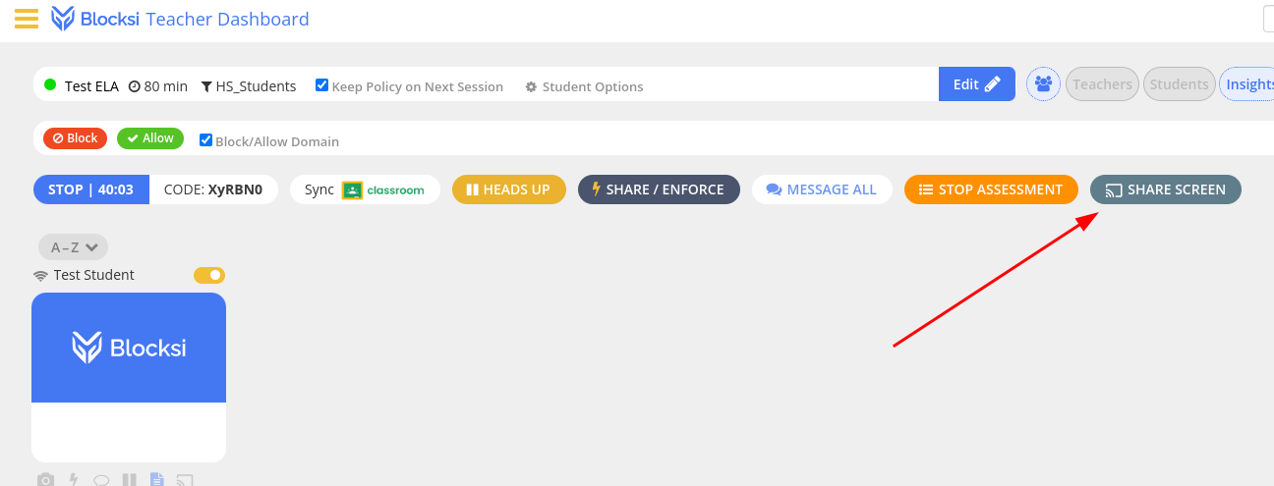Click the Edit class button

click(x=977, y=84)
